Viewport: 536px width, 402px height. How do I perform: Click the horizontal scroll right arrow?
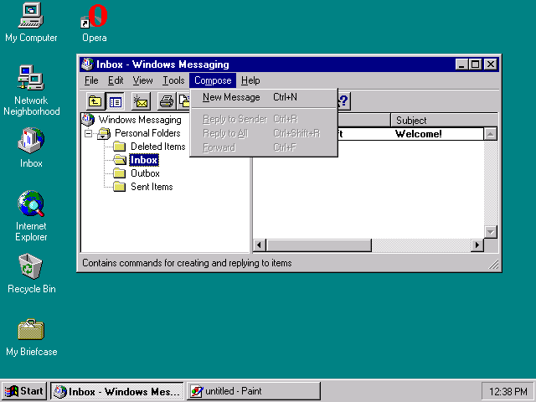pos(477,245)
